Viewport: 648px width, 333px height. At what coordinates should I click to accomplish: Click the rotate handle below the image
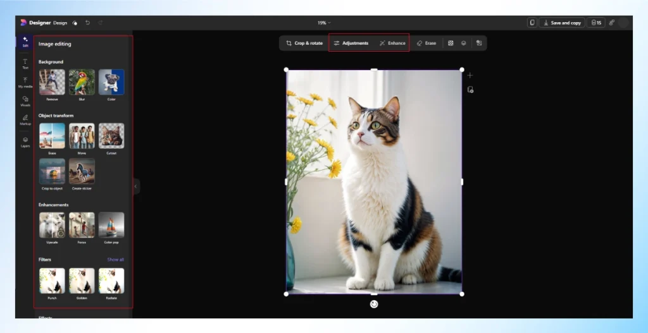coord(374,304)
